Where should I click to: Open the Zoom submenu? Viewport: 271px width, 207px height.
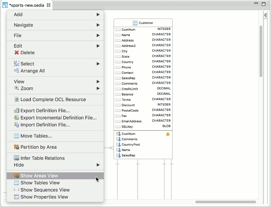pos(98,89)
